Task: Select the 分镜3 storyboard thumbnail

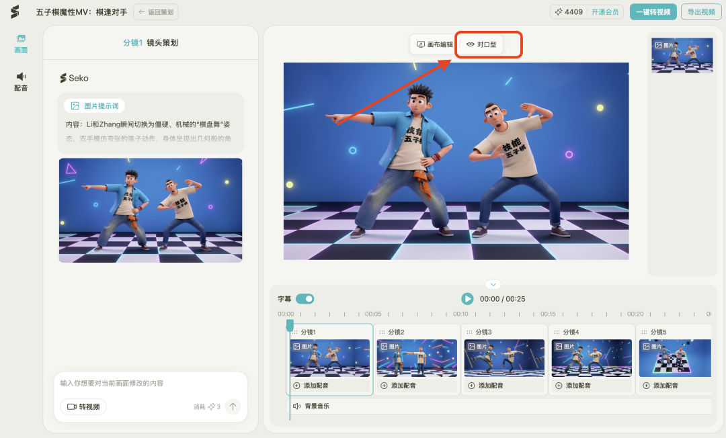Action: click(x=504, y=357)
